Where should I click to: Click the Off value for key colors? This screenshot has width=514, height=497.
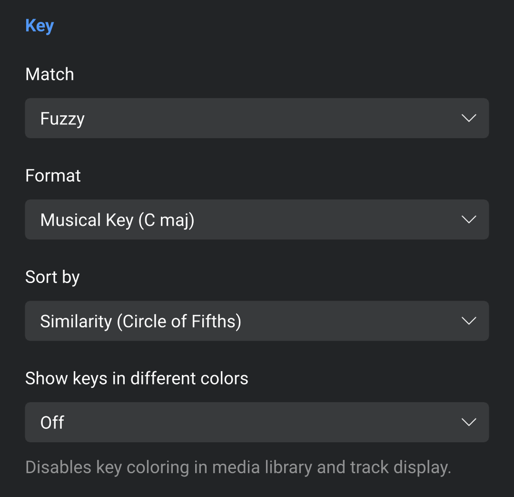(x=52, y=423)
